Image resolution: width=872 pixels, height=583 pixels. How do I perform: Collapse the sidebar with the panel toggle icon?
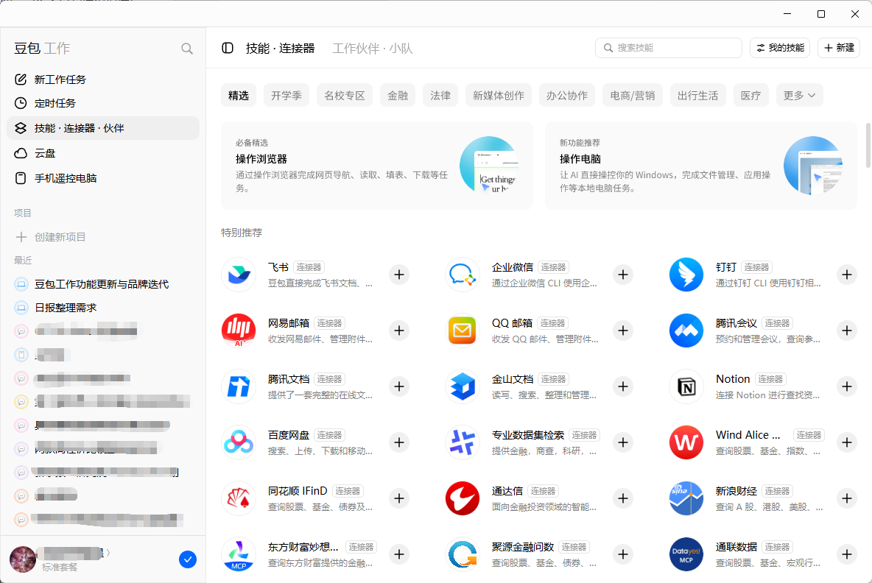click(x=228, y=48)
